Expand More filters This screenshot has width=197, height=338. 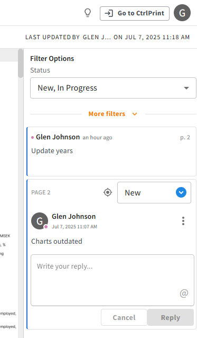113,114
